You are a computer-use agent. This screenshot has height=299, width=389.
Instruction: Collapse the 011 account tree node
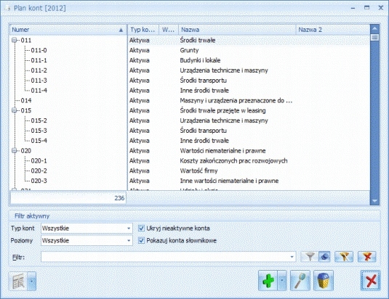pyautogui.click(x=15, y=40)
